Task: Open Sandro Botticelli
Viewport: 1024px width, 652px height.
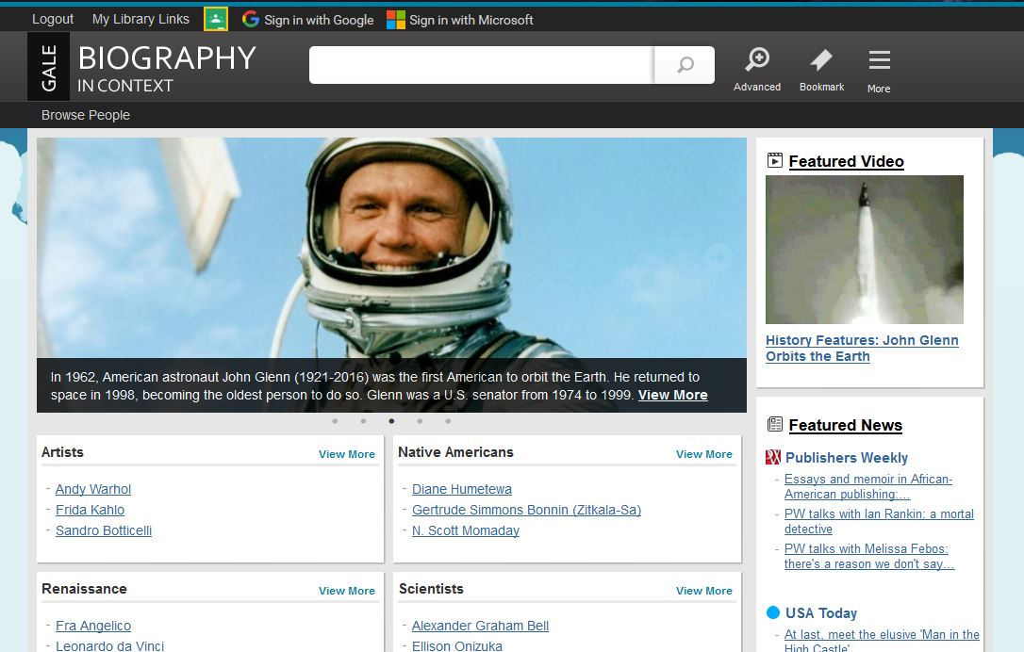Action: 104,530
